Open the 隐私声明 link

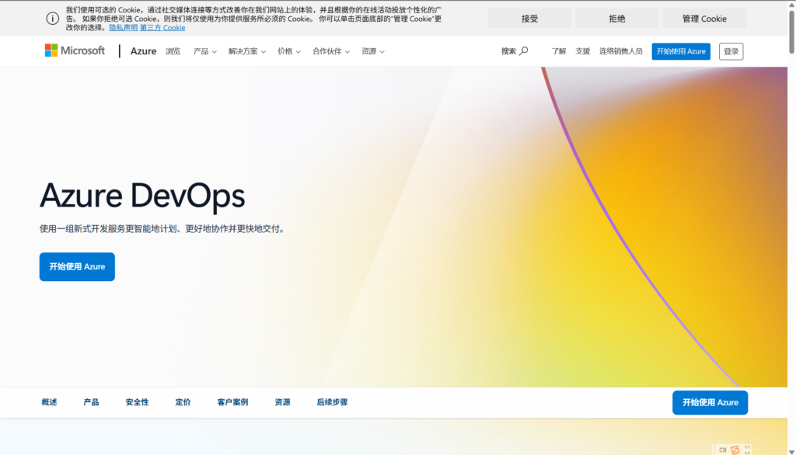[124, 27]
